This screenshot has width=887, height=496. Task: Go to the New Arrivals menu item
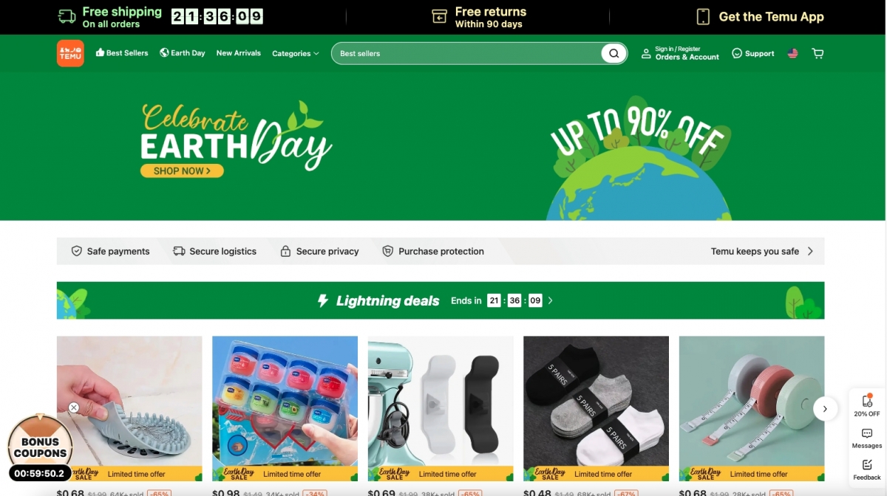(239, 53)
